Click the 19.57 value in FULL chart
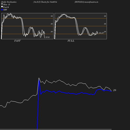 click(x=101, y=33)
